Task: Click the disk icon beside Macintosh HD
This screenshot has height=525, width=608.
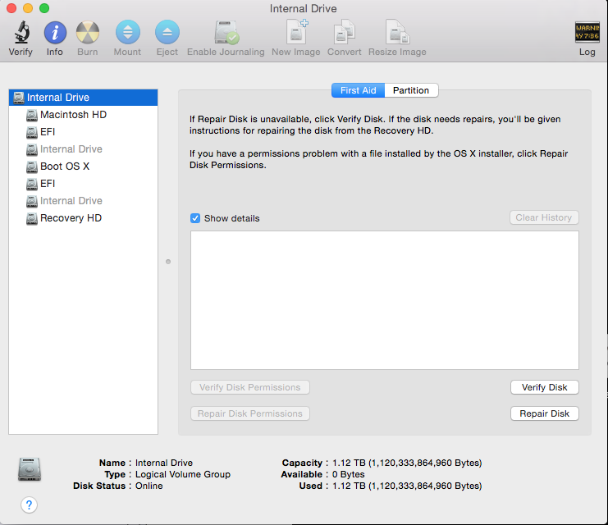Action: [32, 115]
